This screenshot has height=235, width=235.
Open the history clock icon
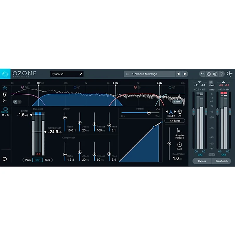[x=209, y=74]
